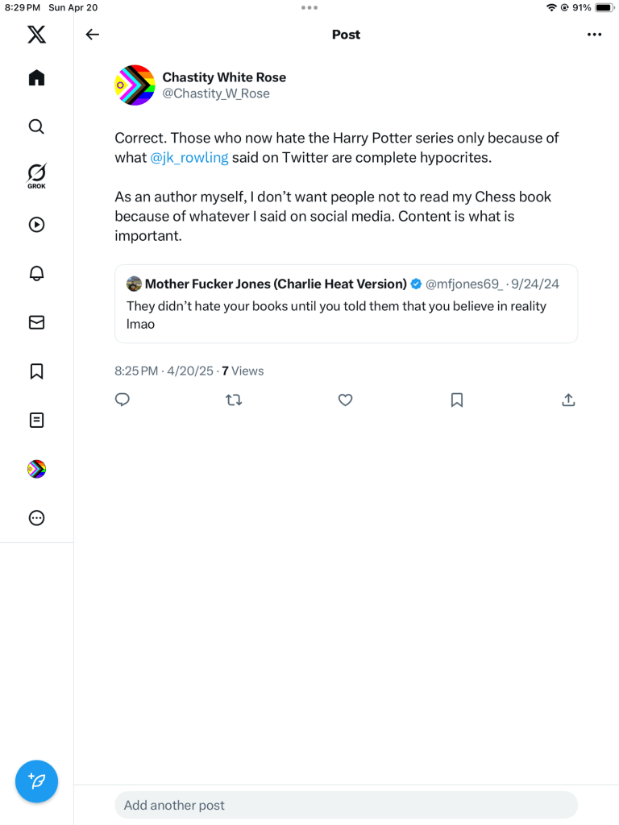Viewport: 619px width, 825px height.
Task: Like the post with heart icon
Action: tap(345, 400)
